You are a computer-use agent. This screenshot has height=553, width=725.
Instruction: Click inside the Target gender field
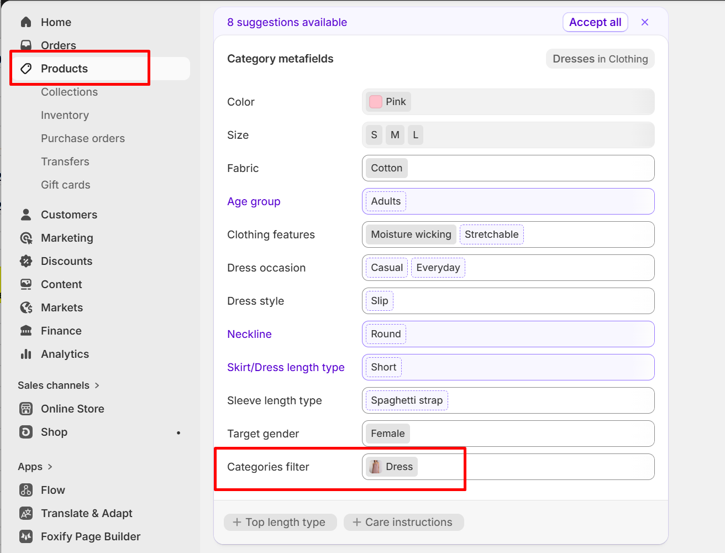click(x=508, y=434)
